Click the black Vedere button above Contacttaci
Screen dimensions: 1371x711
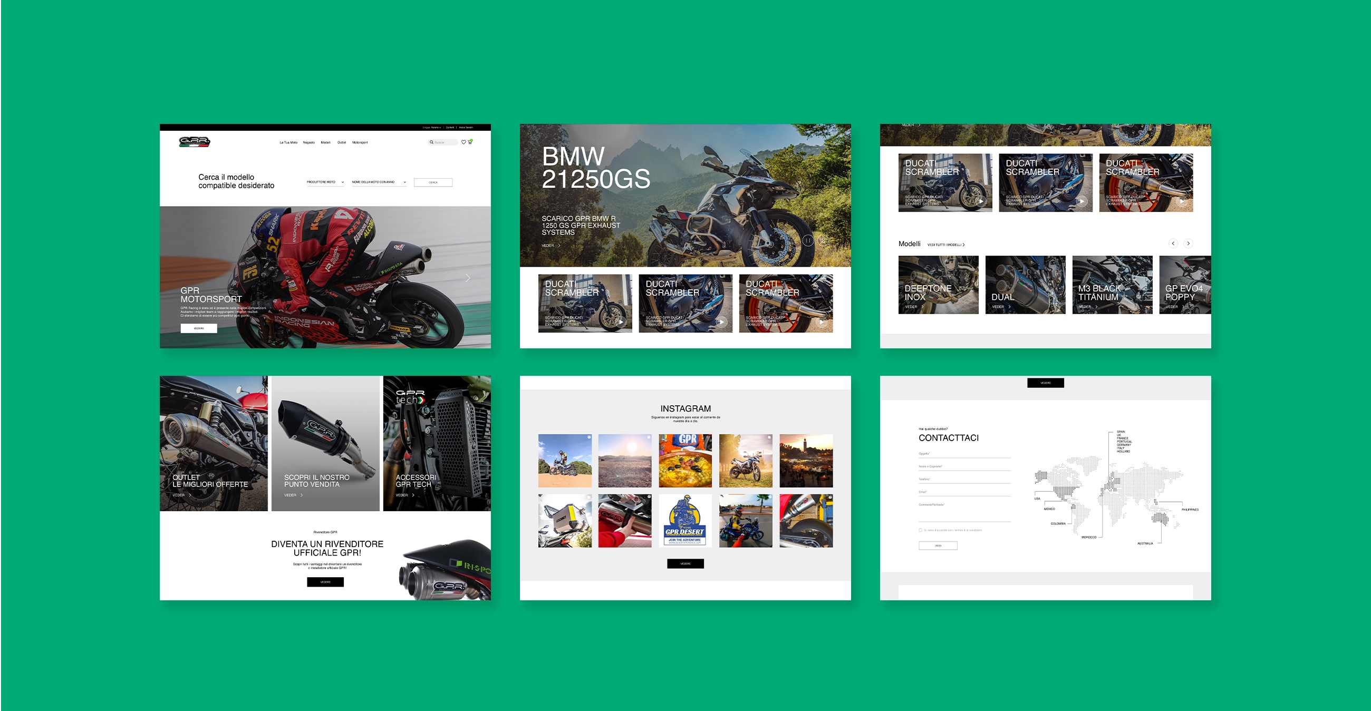point(1045,383)
